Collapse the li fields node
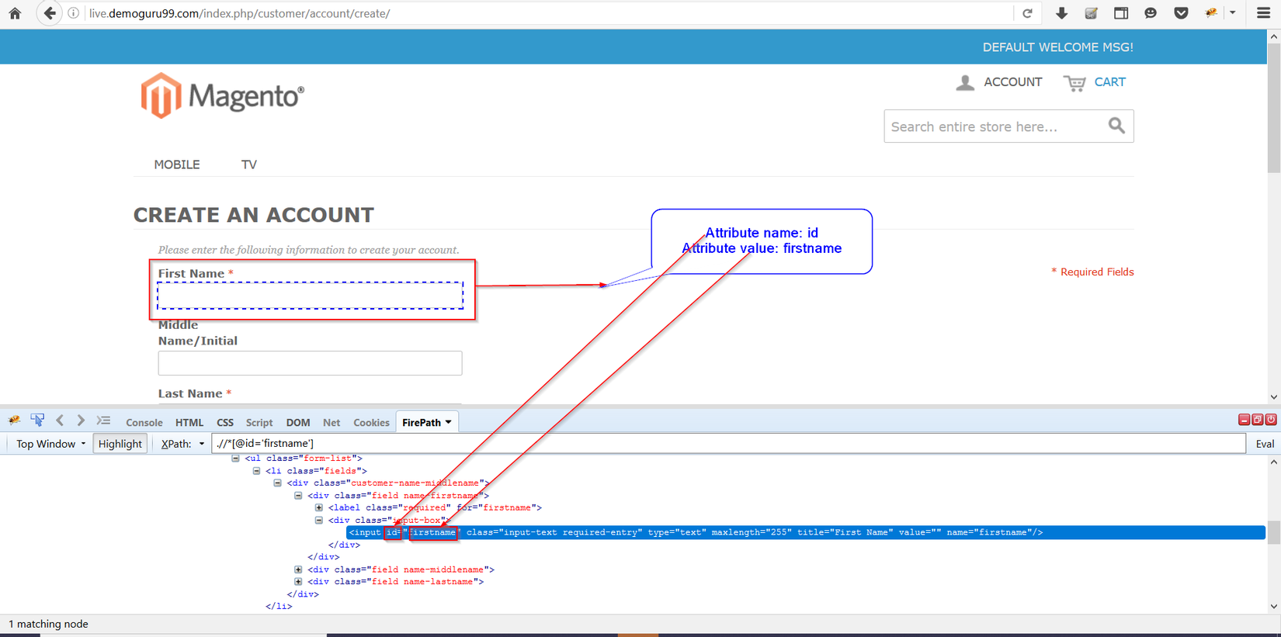This screenshot has width=1281, height=637. pyautogui.click(x=256, y=471)
